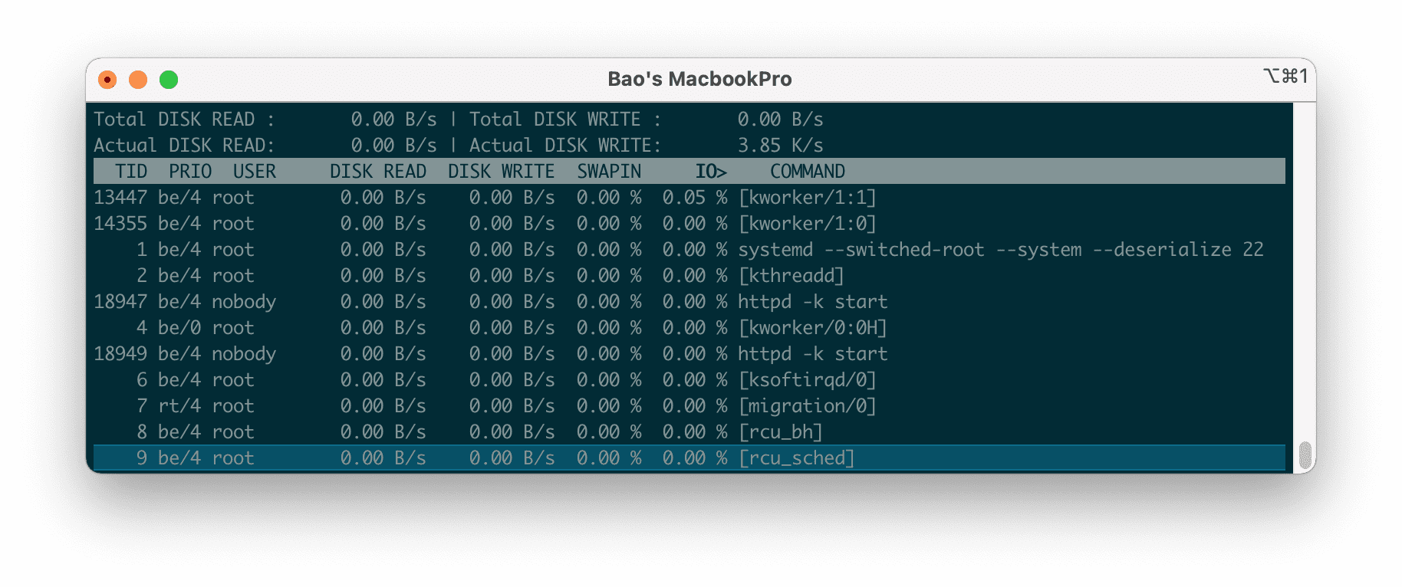The image size is (1402, 587).
Task: Click the ⌥⌘1 shortcut indicator in title bar
Action: (1285, 77)
